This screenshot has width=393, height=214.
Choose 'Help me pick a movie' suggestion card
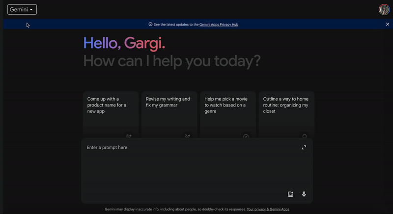228,115
